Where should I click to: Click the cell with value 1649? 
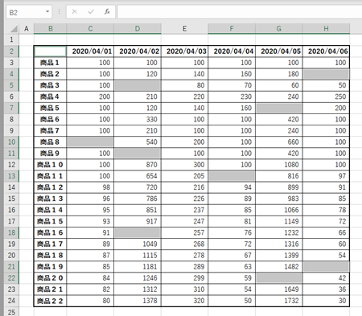pos(279,289)
